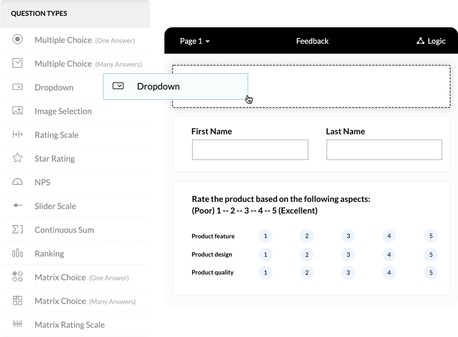Add the Slider Scale question type

(x=55, y=206)
